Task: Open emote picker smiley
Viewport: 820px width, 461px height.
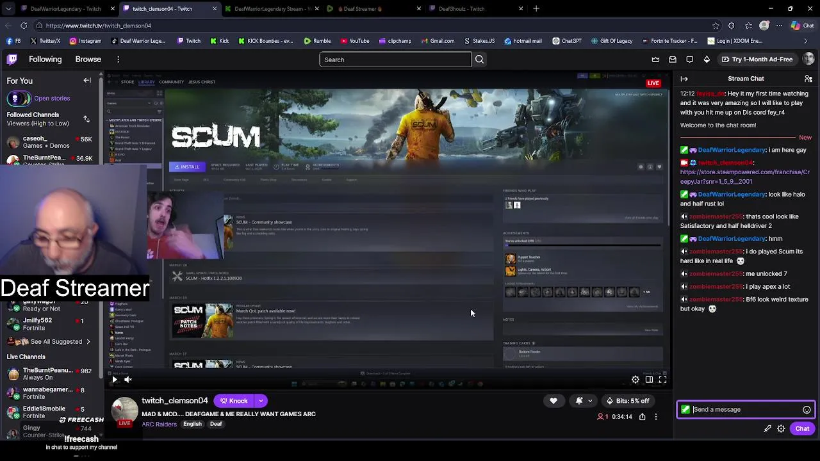Action: pyautogui.click(x=807, y=410)
